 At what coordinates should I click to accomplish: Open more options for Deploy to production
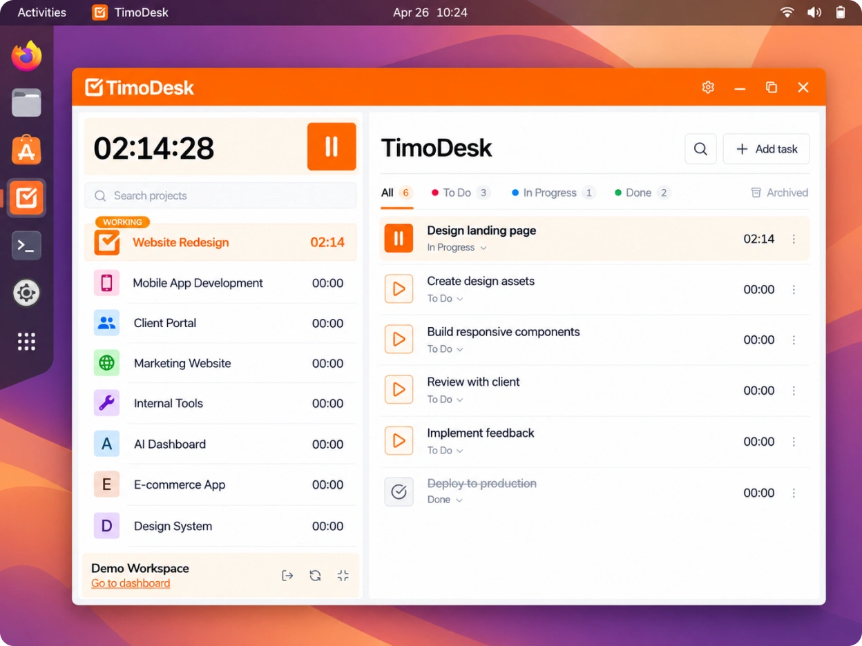(794, 493)
